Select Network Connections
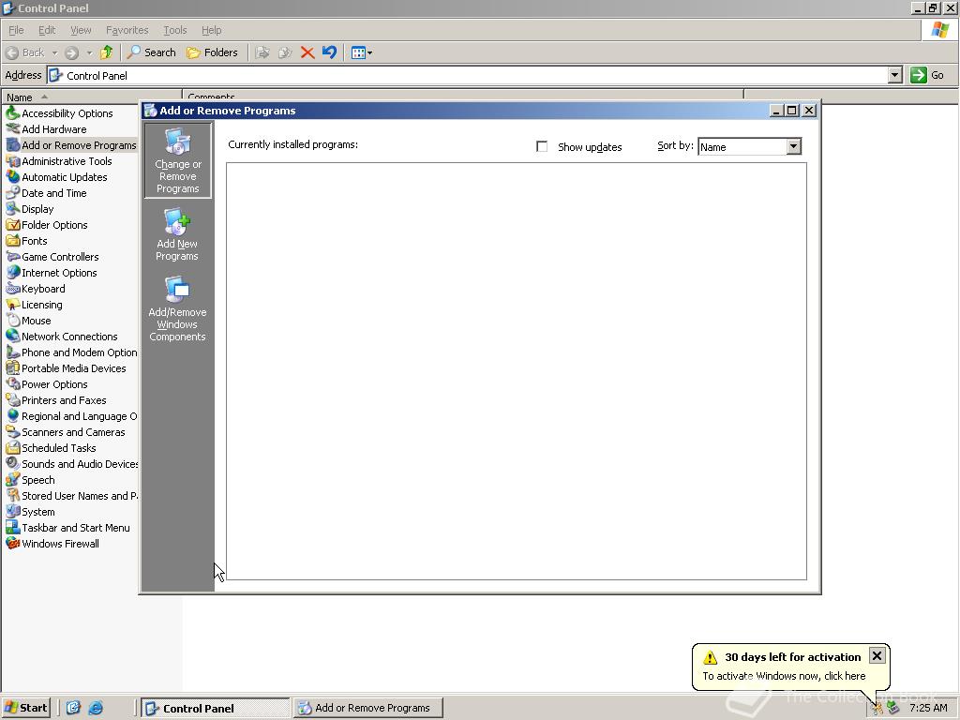The image size is (960, 720). (x=62, y=337)
